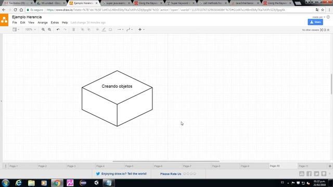Redo the last undone change

point(65,30)
